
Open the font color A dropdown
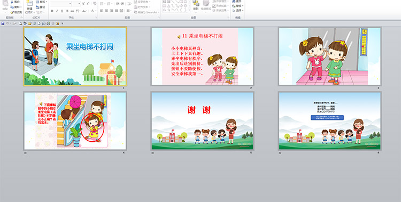pyautogui.click(x=96, y=11)
